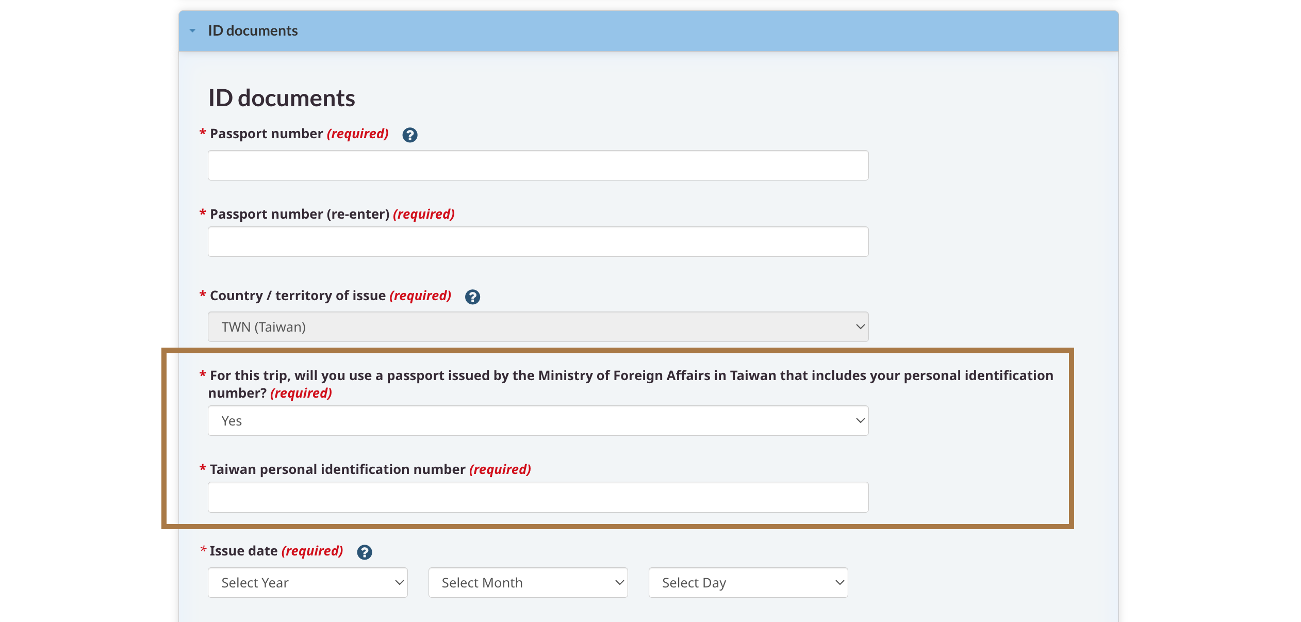Open the TWN (Taiwan) country dropdown
This screenshot has width=1301, height=622.
[538, 327]
